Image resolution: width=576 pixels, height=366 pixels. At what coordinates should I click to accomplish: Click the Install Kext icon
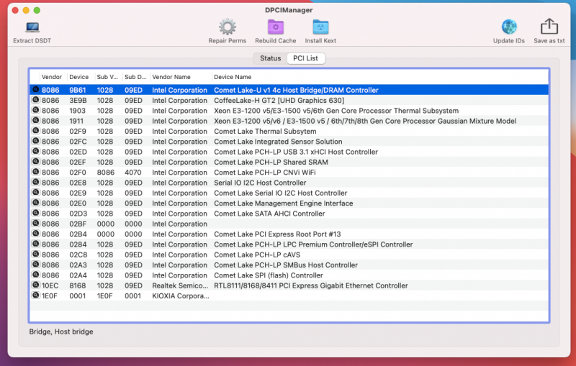(x=320, y=27)
